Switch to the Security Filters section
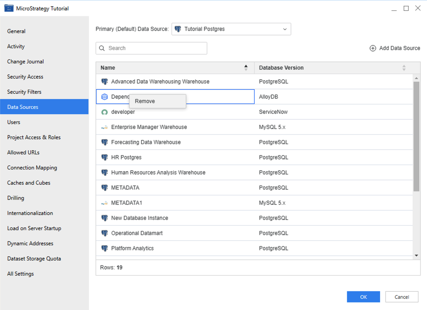 (24, 92)
